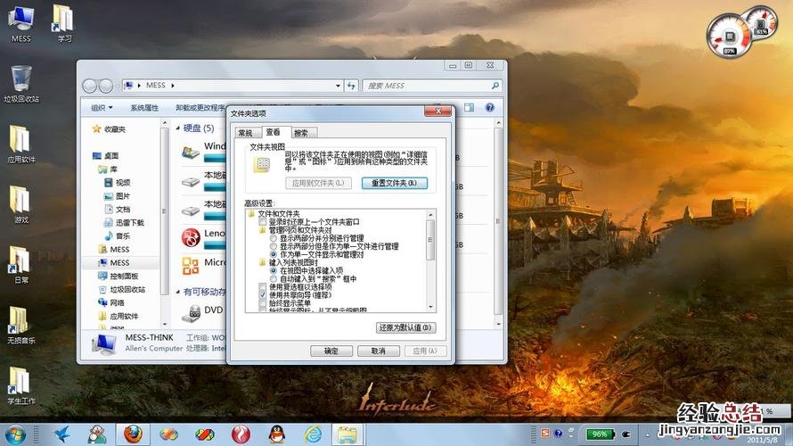
Task: Open the address bar history dropdown arrow
Action: tap(338, 86)
